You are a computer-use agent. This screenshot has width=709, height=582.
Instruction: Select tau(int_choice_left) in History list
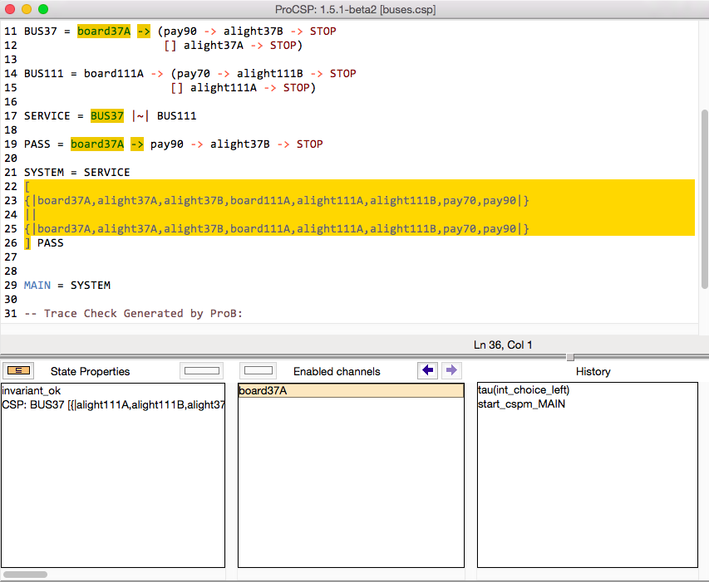(524, 389)
